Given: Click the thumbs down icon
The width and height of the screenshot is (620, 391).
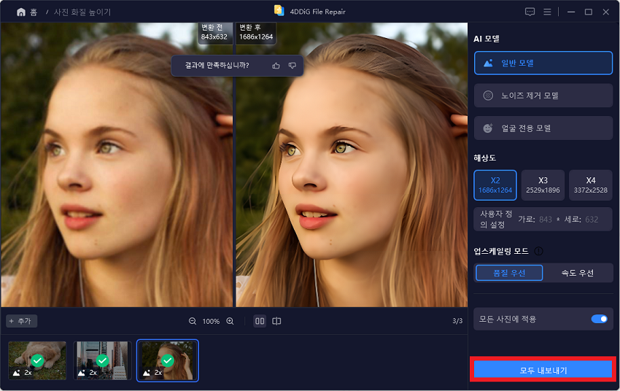Looking at the screenshot, I should (x=292, y=66).
